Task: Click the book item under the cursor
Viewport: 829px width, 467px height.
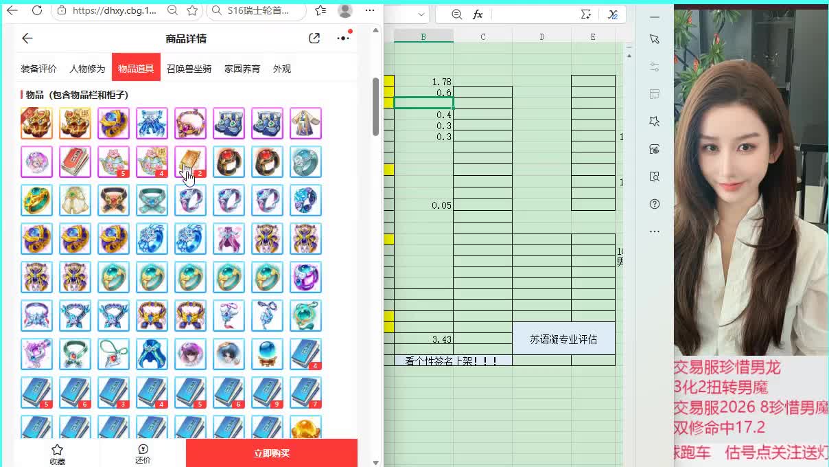Action: (x=190, y=162)
